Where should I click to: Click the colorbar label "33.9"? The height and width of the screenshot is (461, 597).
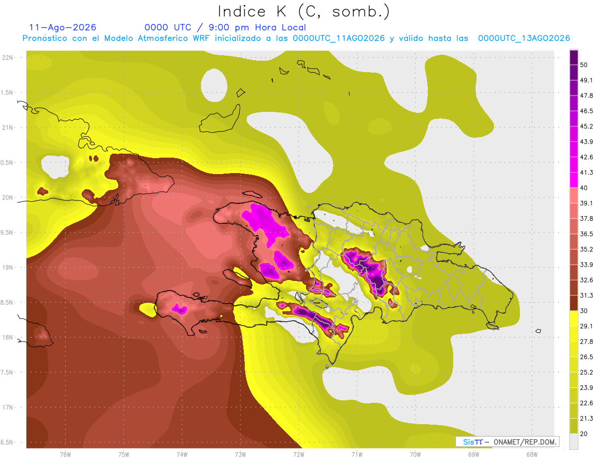[x=586, y=265]
